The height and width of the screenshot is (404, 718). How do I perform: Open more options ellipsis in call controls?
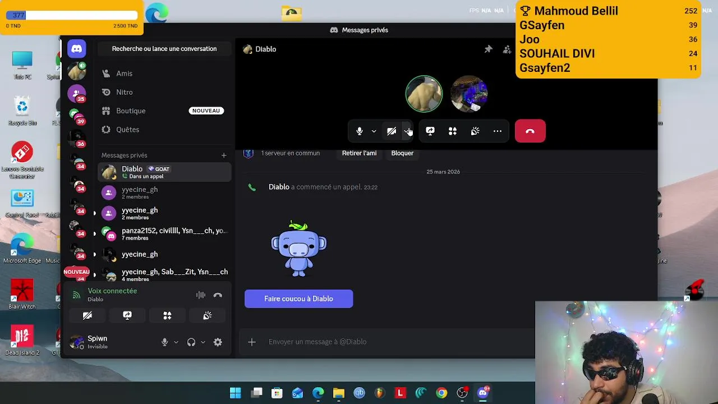click(498, 131)
